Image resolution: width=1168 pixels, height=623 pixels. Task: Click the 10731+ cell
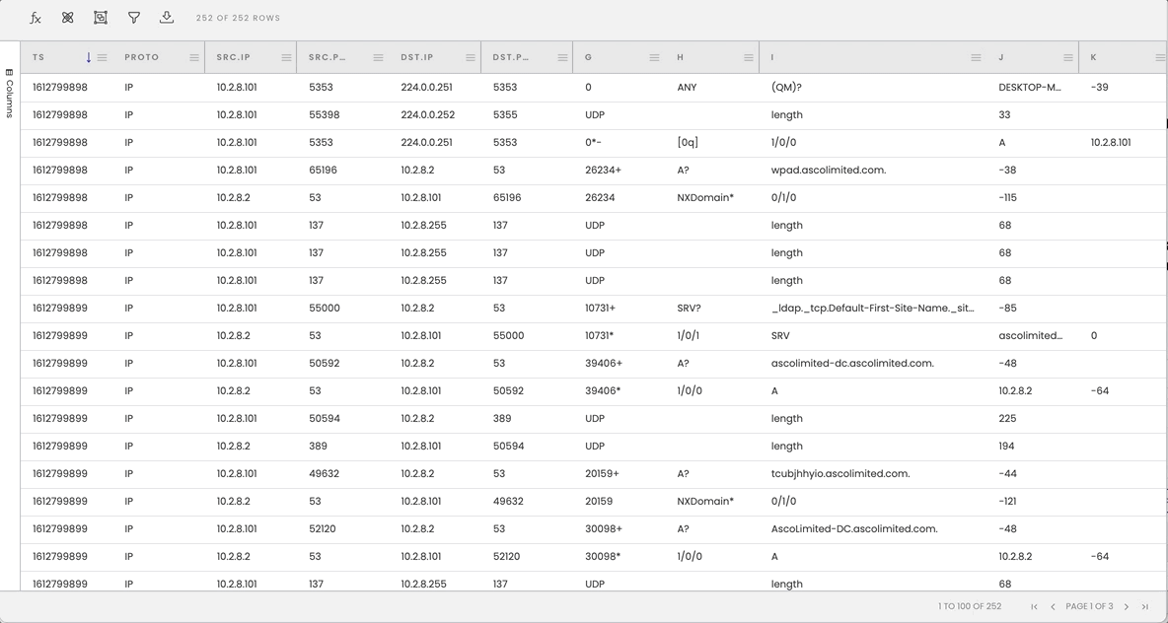coord(600,309)
